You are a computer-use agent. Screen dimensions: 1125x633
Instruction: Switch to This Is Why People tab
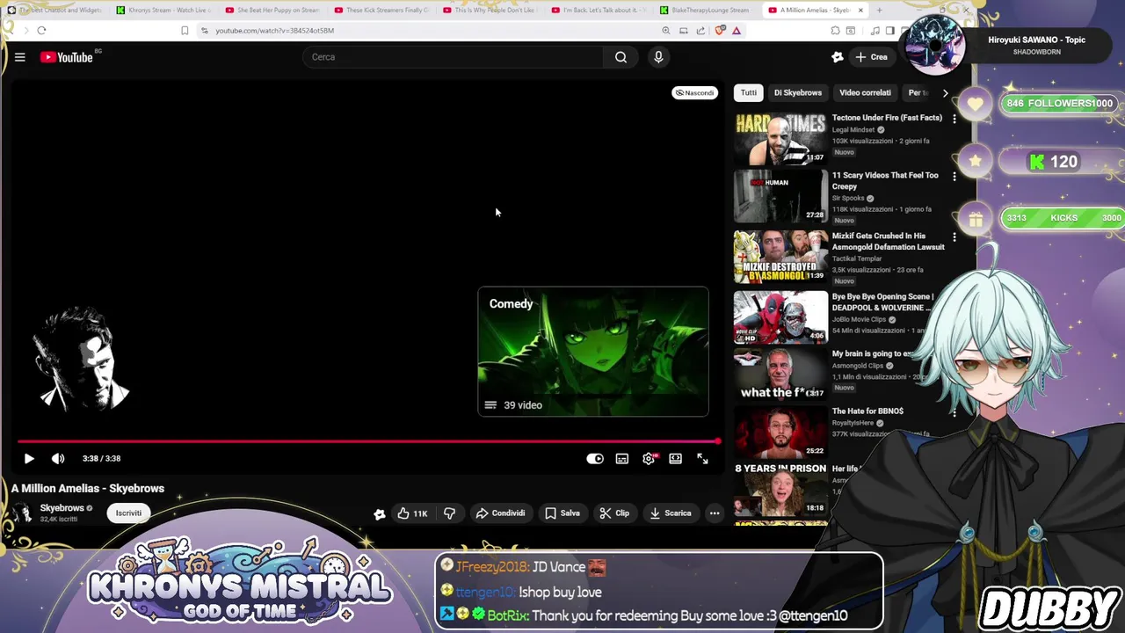click(490, 11)
